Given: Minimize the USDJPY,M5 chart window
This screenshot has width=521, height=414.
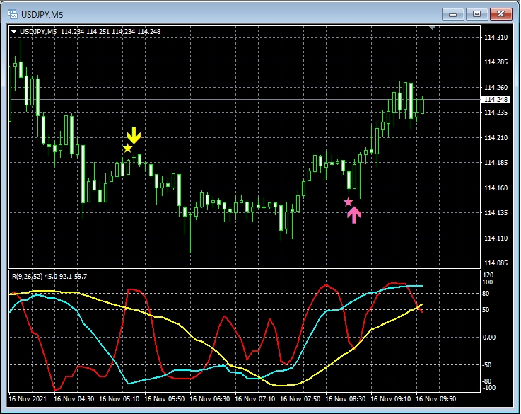Looking at the screenshot, I should click(x=454, y=14).
